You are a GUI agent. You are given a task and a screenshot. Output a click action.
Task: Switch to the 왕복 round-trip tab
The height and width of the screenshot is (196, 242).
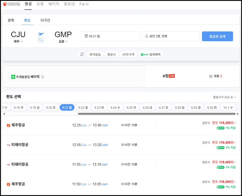11,20
